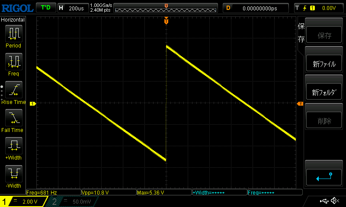Click the trigger source channel 1 badge
Viewport: 346px width, 207px height.
point(312,8)
